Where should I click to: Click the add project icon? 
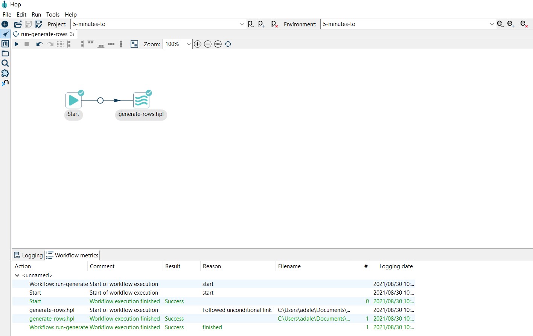click(262, 24)
